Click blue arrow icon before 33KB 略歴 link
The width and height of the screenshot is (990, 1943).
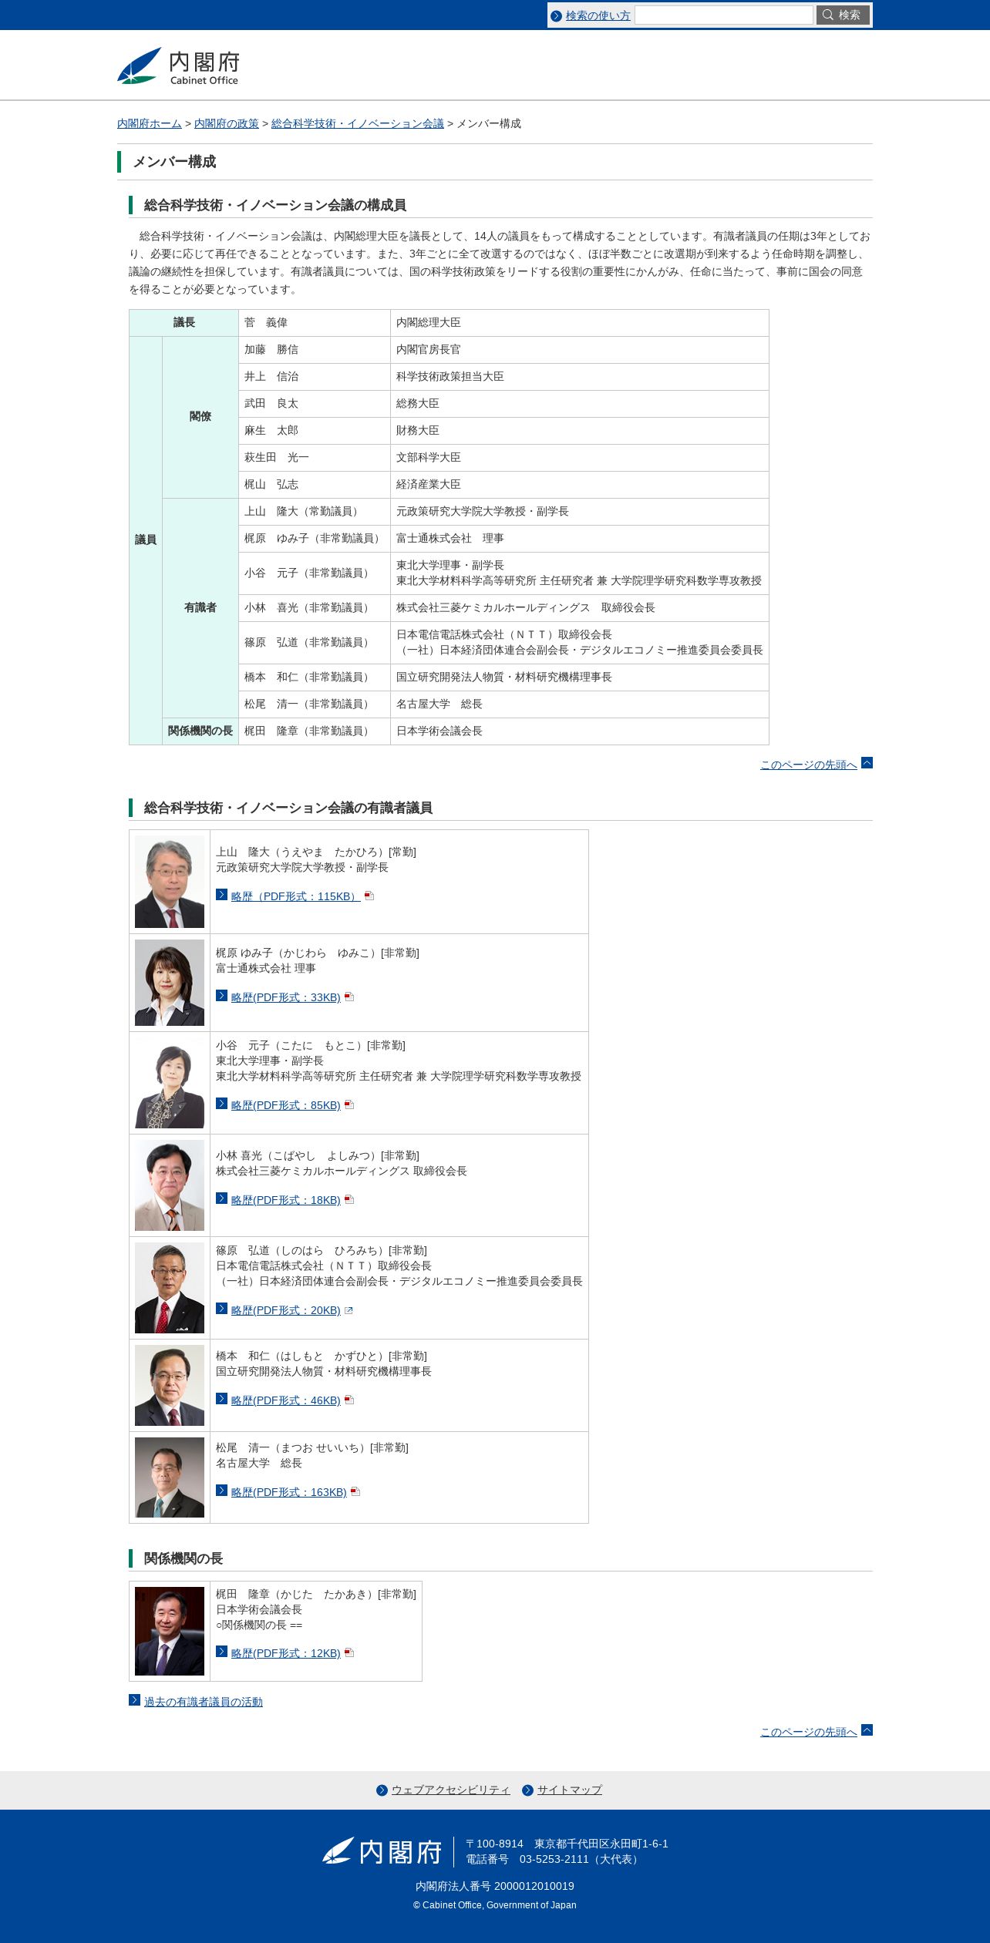tap(221, 996)
